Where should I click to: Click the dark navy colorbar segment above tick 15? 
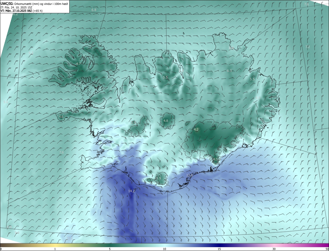pyautogui.click(x=219, y=245)
